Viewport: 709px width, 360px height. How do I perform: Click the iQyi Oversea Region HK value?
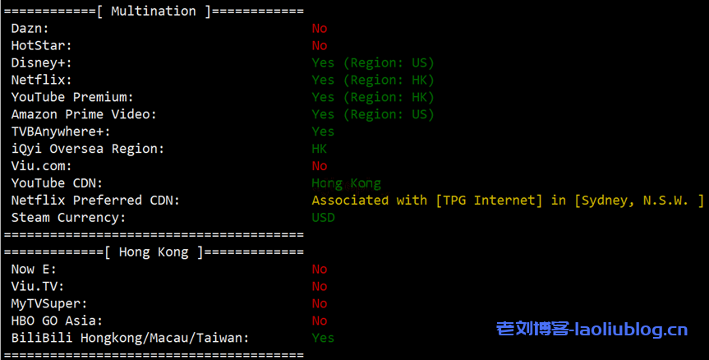[319, 150]
